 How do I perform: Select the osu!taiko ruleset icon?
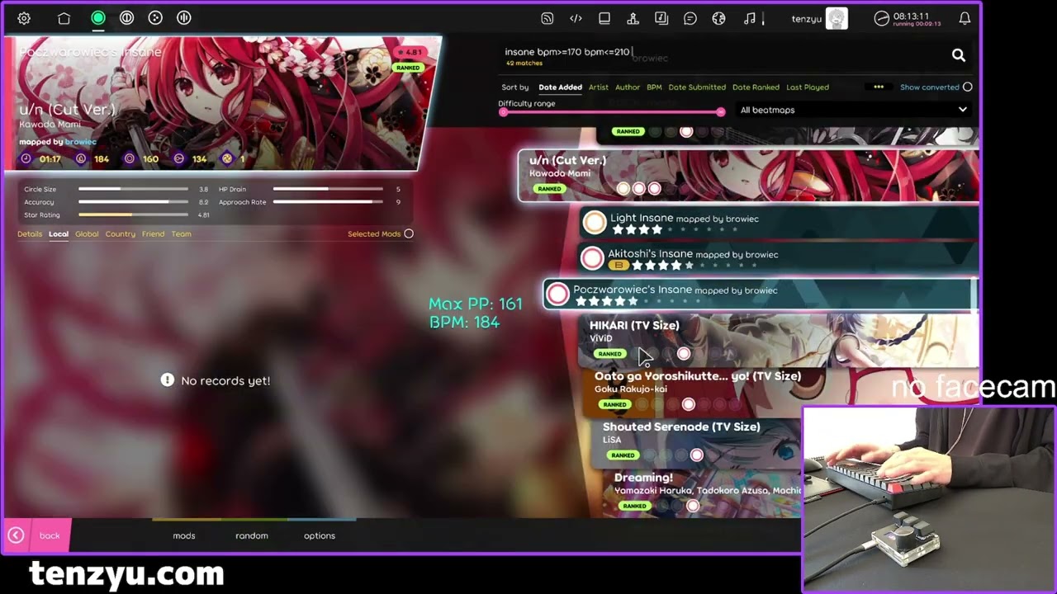126,18
